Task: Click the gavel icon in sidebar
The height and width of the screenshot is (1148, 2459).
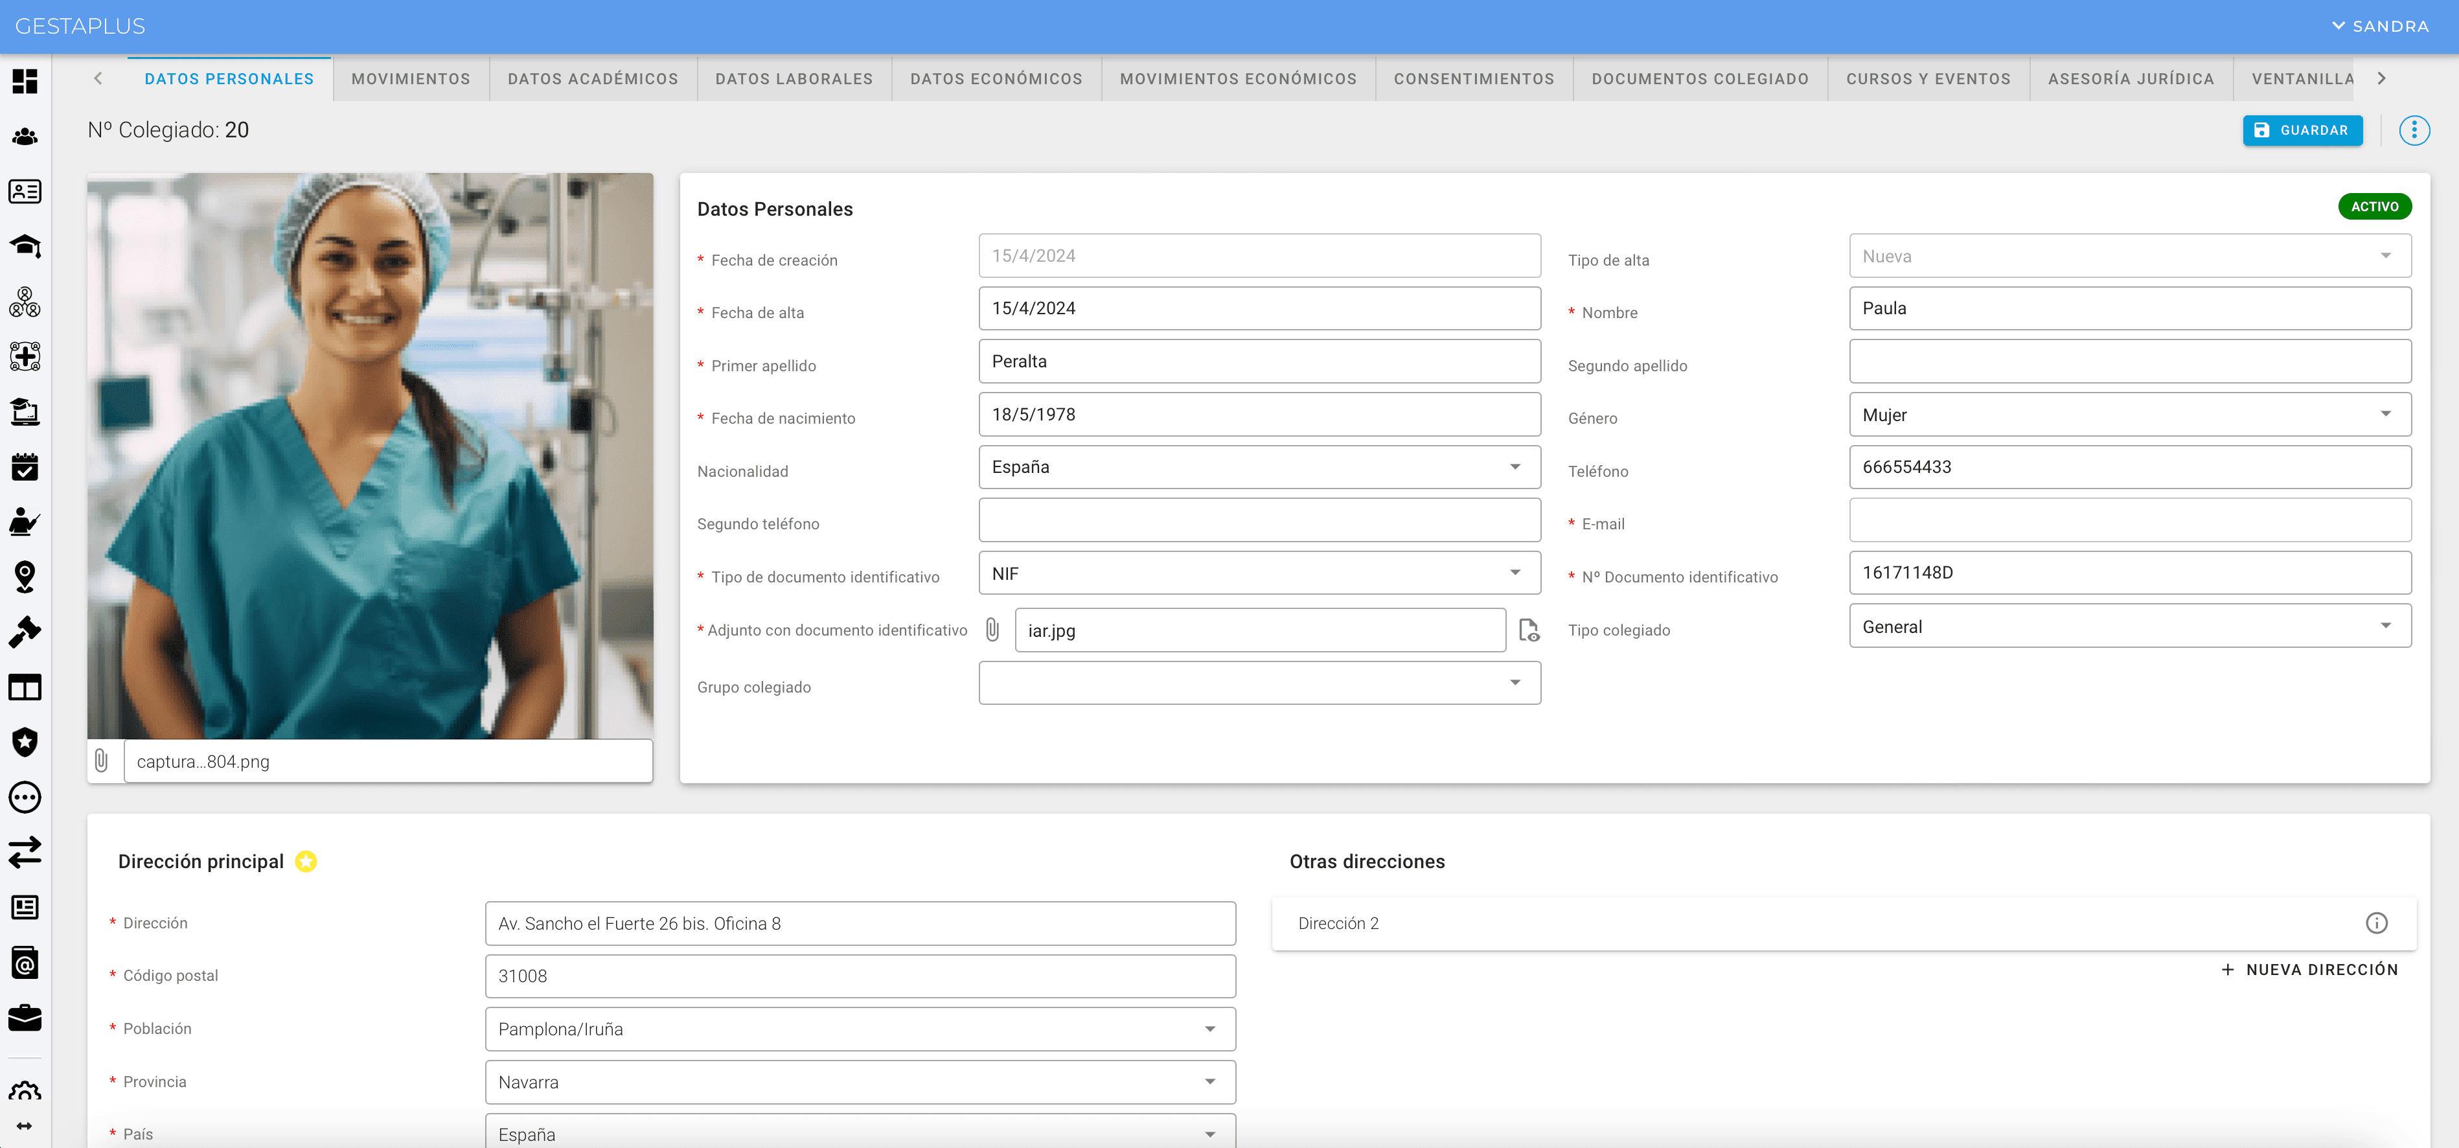Action: pos(25,632)
